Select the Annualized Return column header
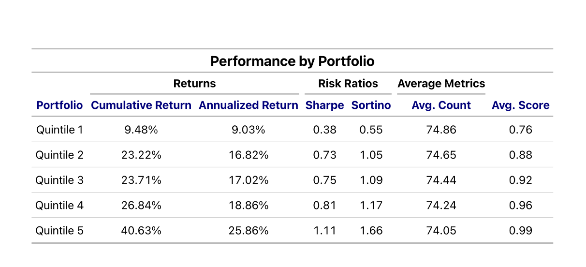This screenshot has width=586, height=267. [249, 105]
